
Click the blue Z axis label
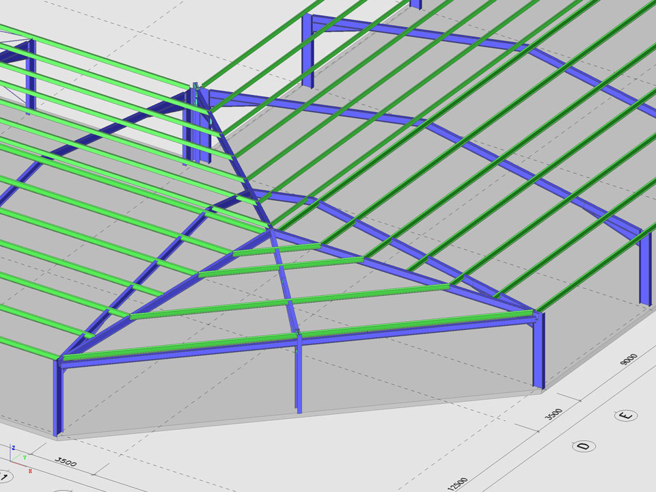click(x=12, y=447)
